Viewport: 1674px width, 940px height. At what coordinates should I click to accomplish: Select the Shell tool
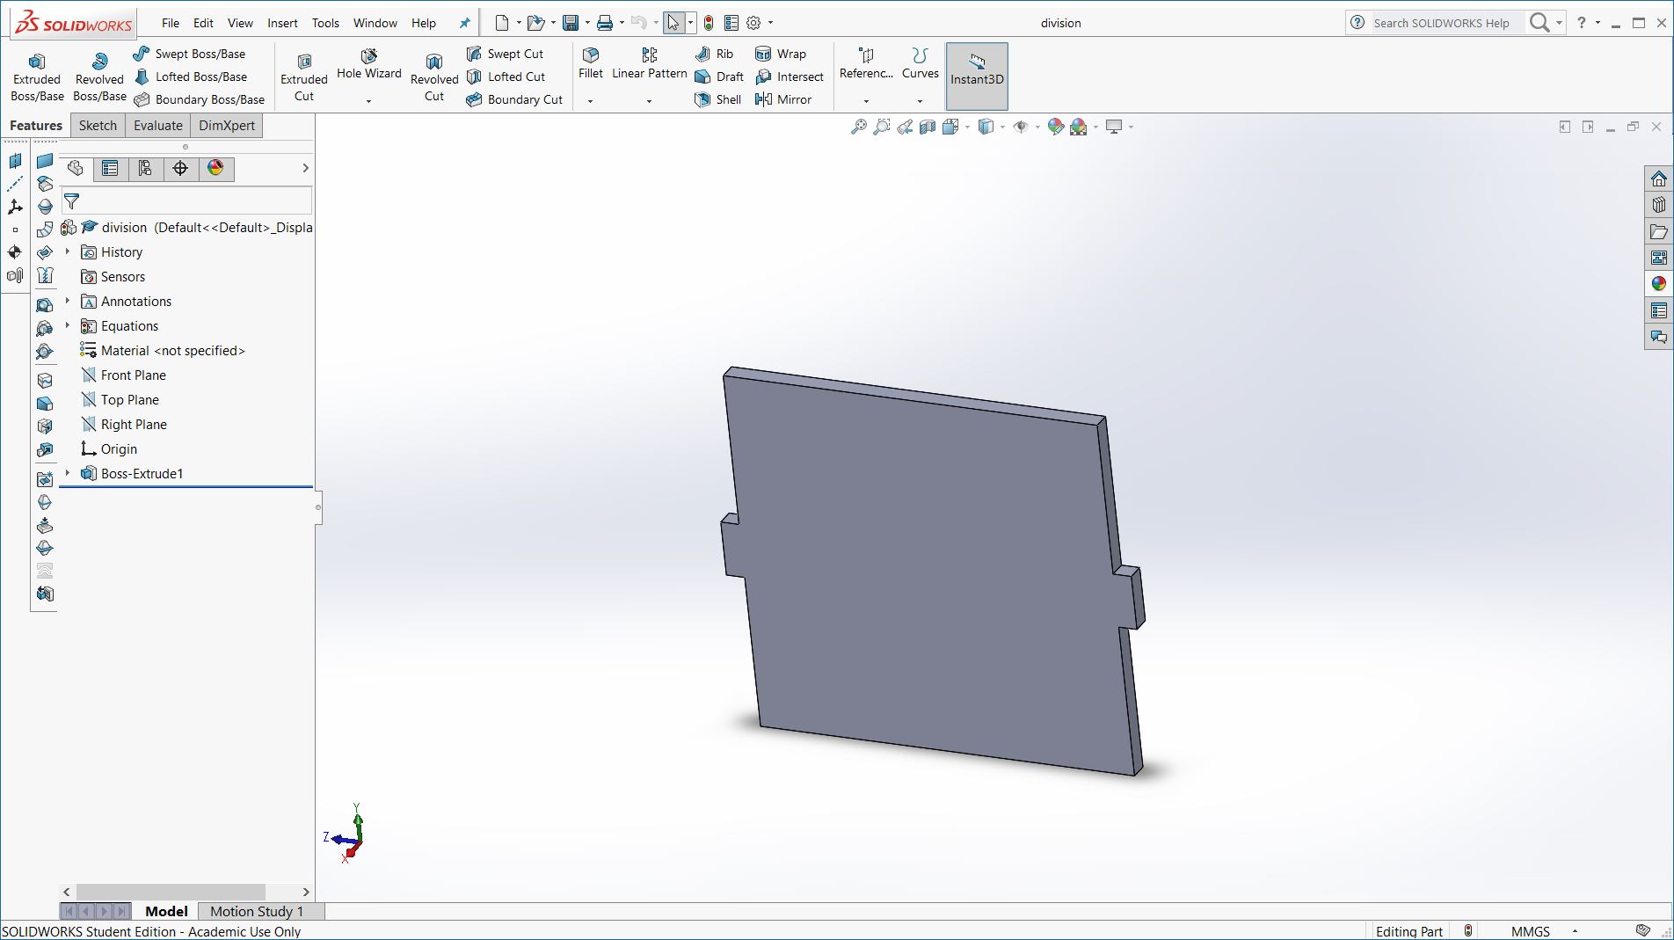point(718,99)
